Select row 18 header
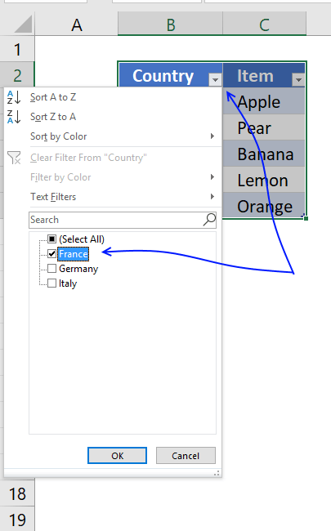 pyautogui.click(x=17, y=493)
